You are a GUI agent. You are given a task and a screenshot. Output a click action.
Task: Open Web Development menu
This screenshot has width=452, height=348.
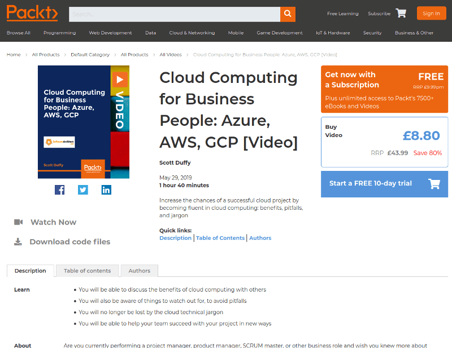110,33
